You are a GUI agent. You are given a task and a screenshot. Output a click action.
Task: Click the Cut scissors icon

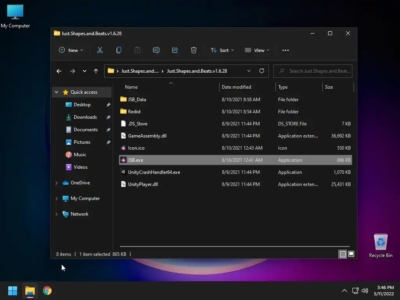click(x=100, y=50)
